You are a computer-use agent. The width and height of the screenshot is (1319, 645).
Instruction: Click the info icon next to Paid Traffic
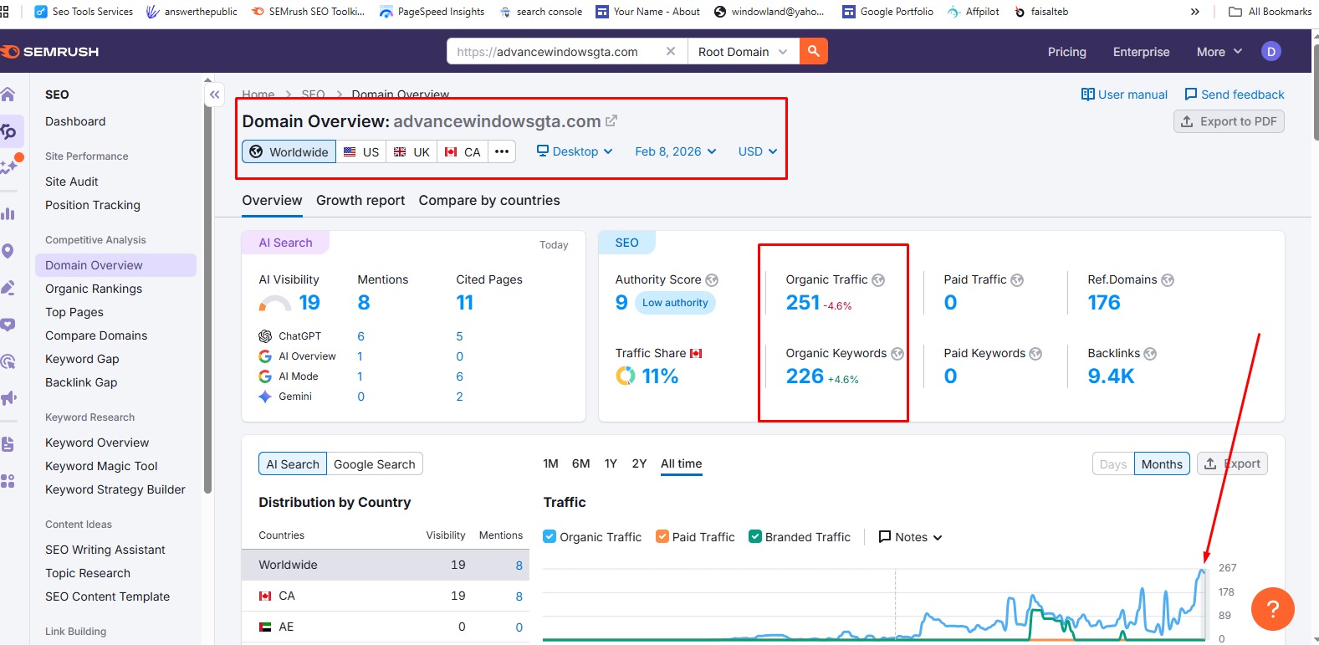[x=1017, y=280]
